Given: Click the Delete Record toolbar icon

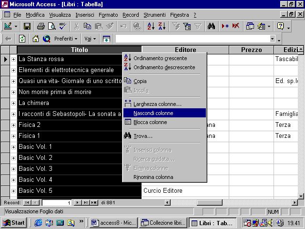Looking at the screenshot, I should 236,26.
